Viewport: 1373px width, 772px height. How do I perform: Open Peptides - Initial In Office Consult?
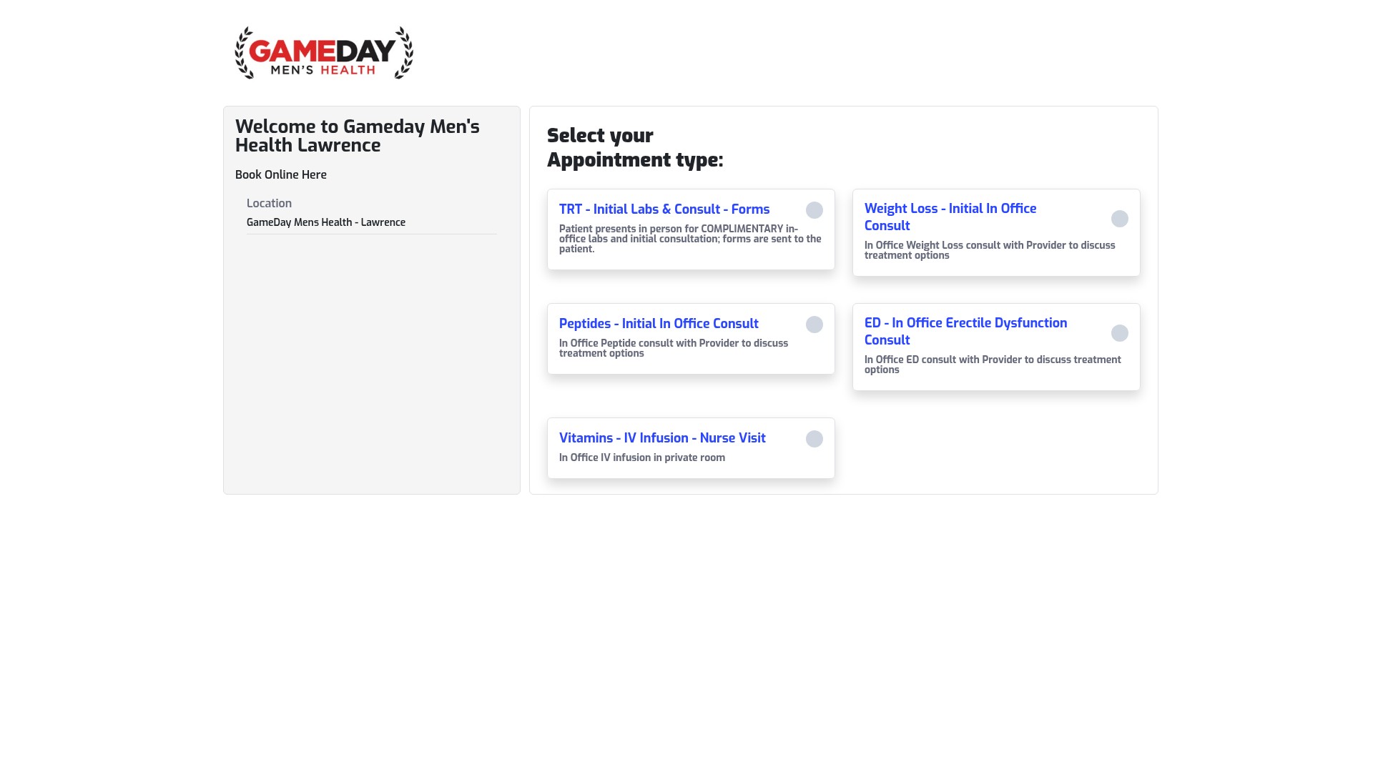[x=659, y=324]
